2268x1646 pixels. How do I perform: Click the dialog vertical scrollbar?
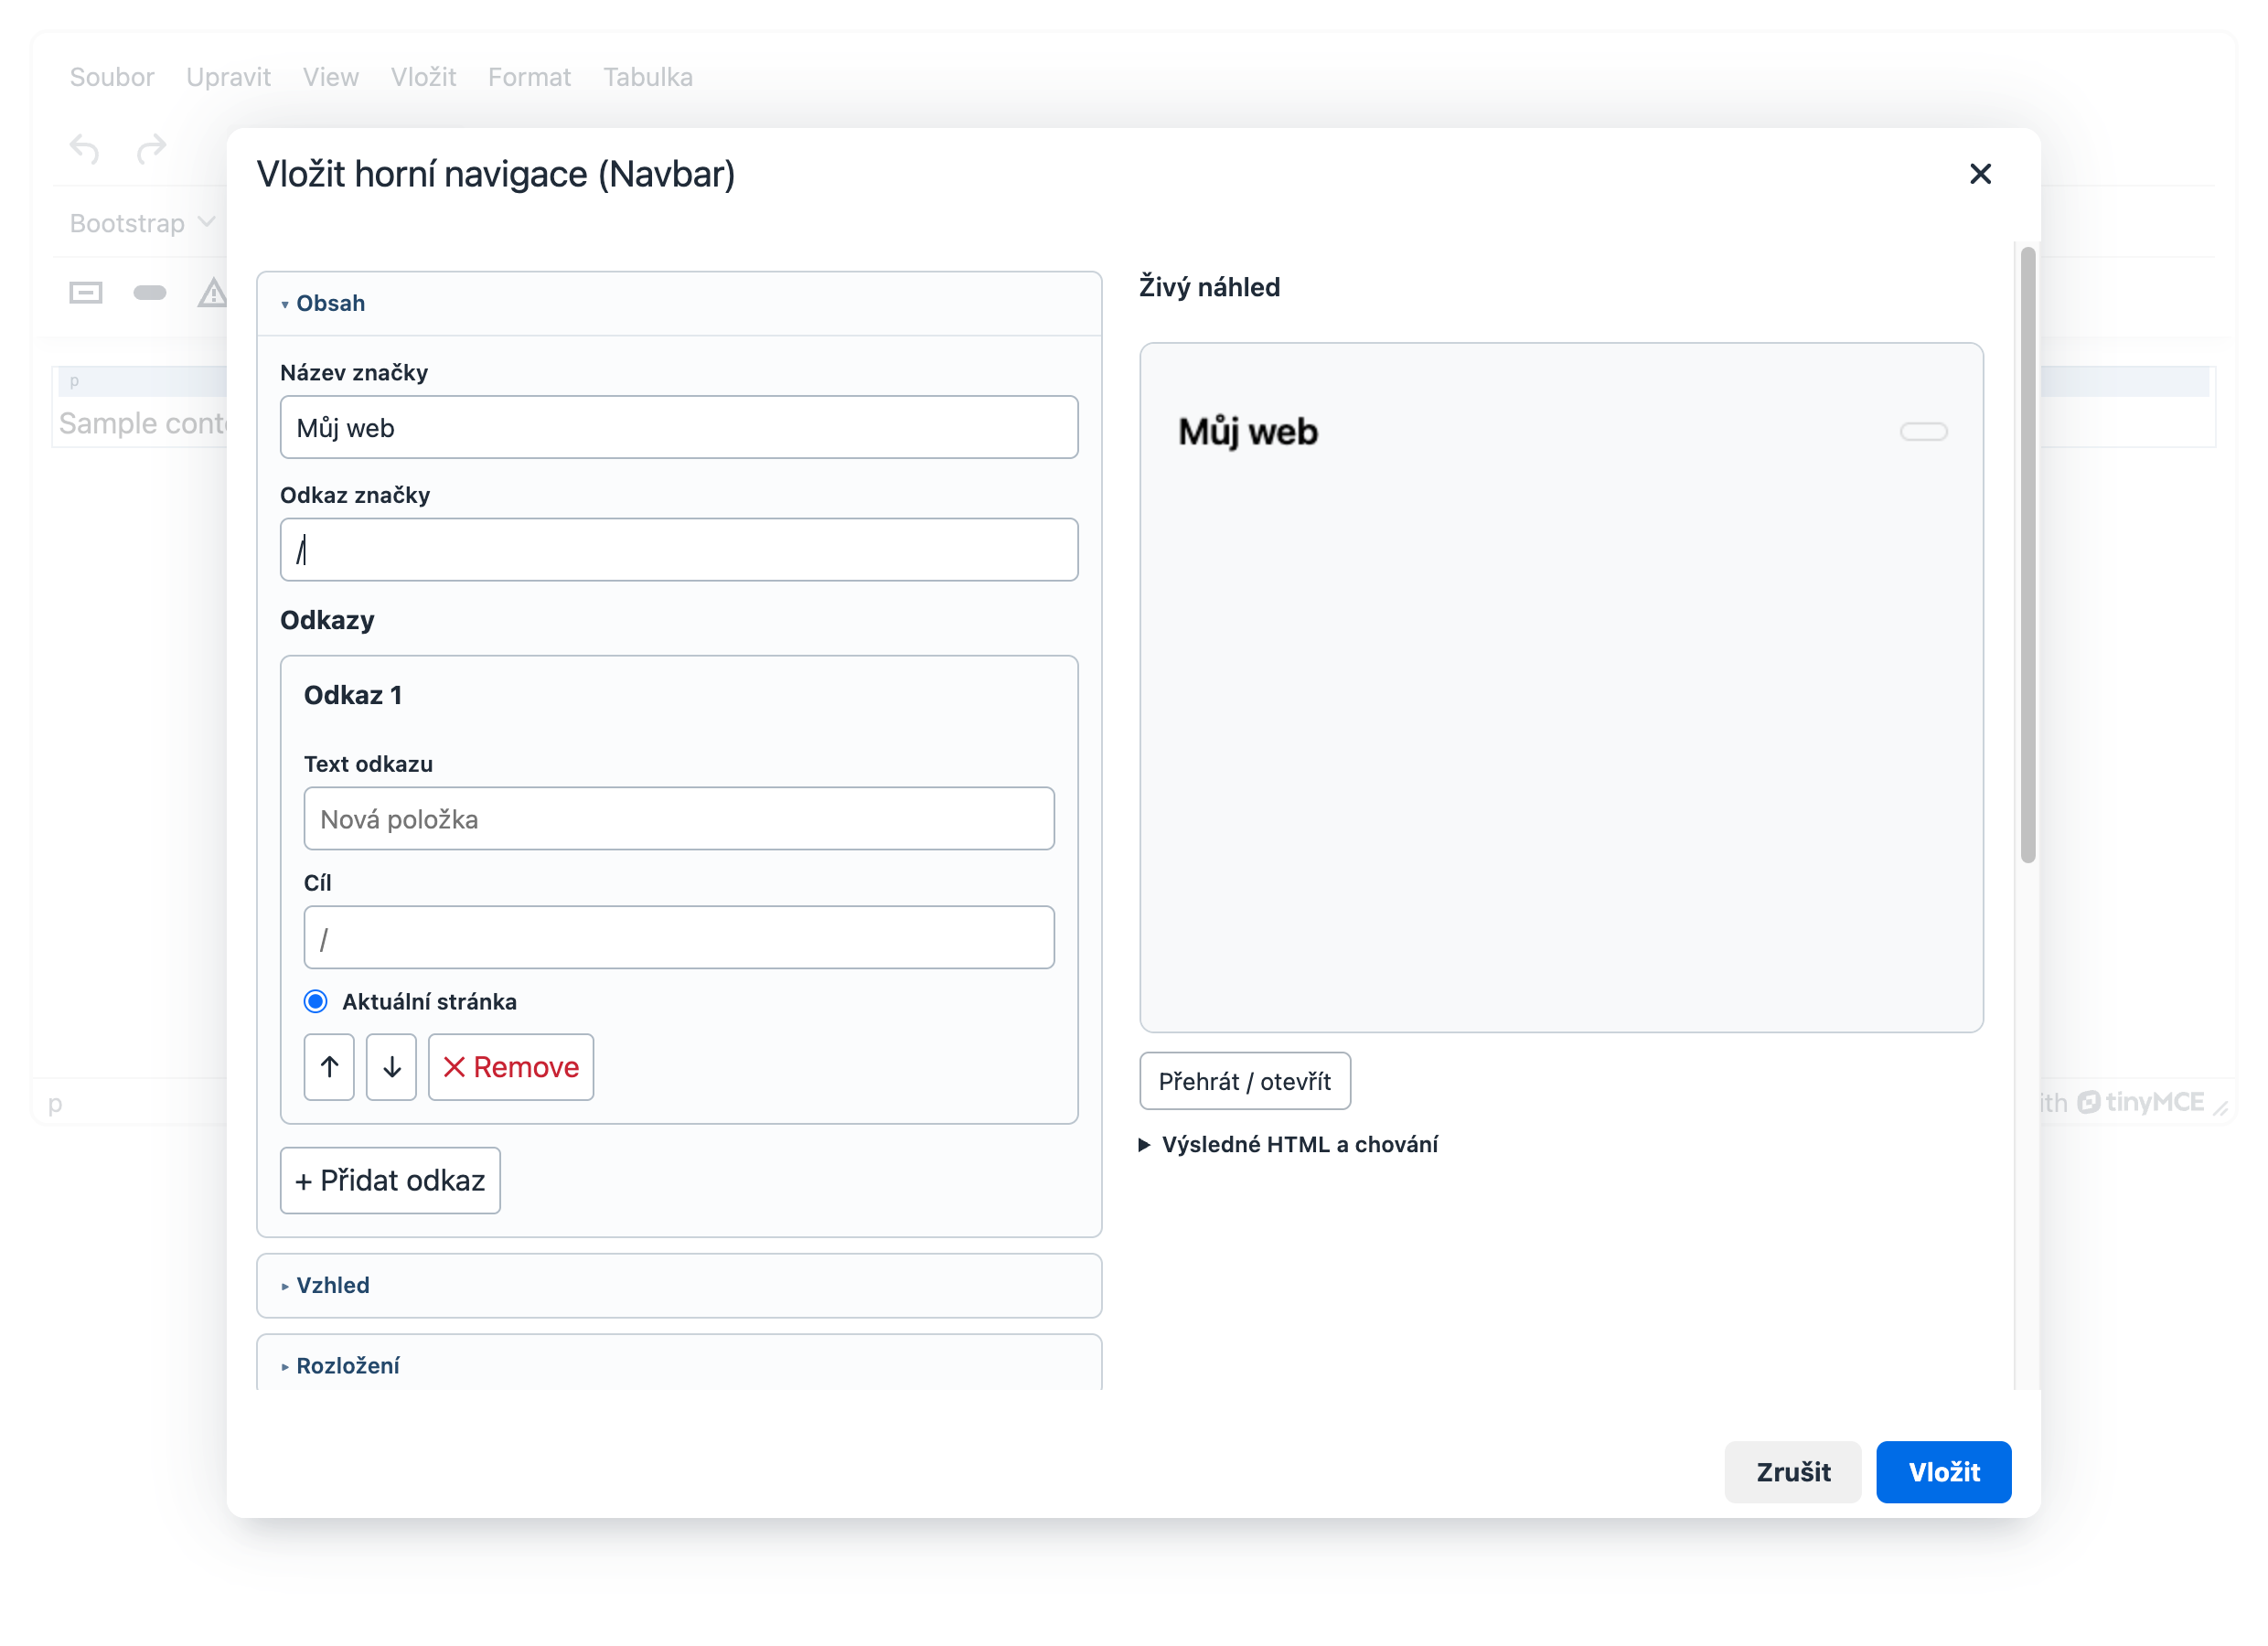tap(2027, 555)
